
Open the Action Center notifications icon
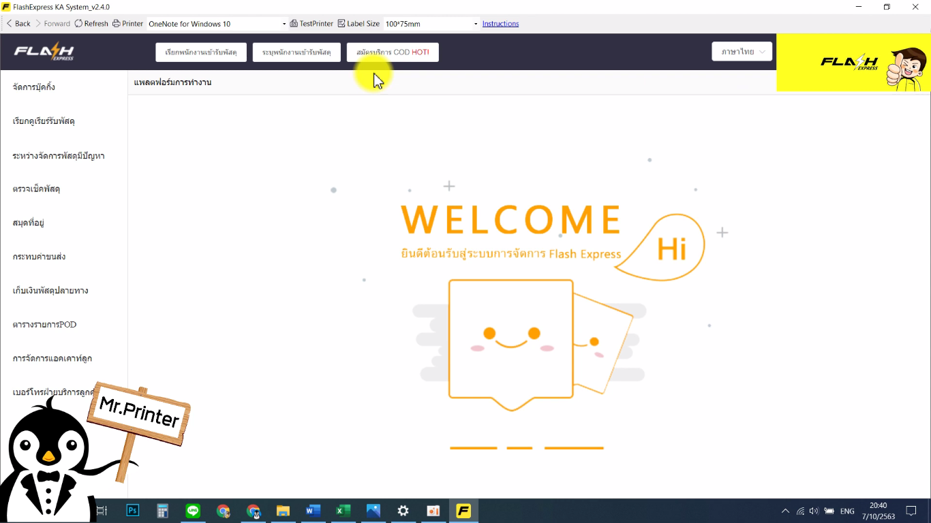[911, 511]
